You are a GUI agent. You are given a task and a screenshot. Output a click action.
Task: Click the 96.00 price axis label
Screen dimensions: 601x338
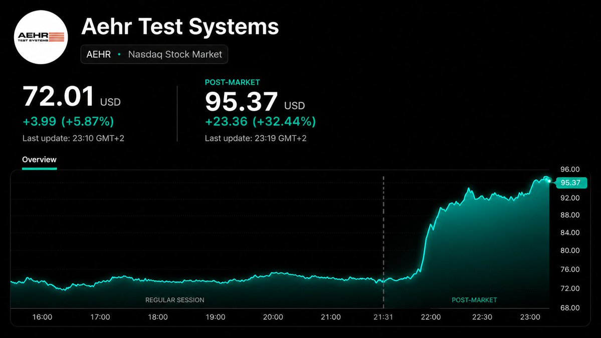pyautogui.click(x=570, y=169)
